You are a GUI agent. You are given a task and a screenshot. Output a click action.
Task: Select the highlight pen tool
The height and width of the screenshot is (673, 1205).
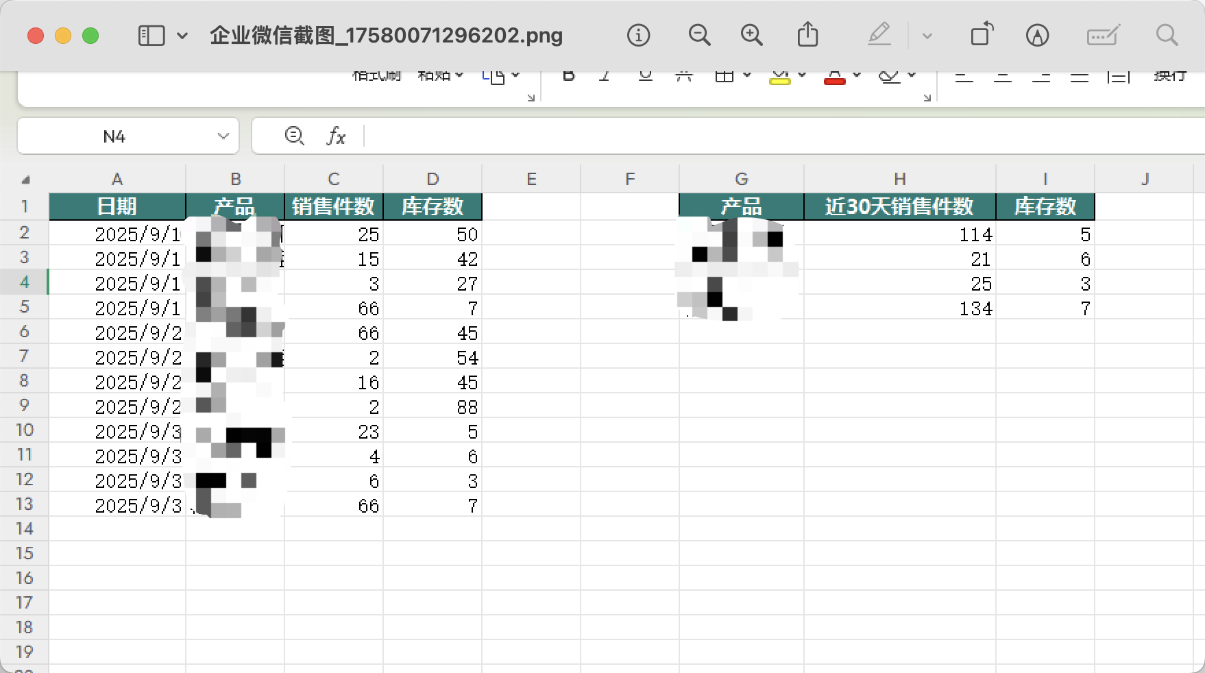click(x=879, y=34)
